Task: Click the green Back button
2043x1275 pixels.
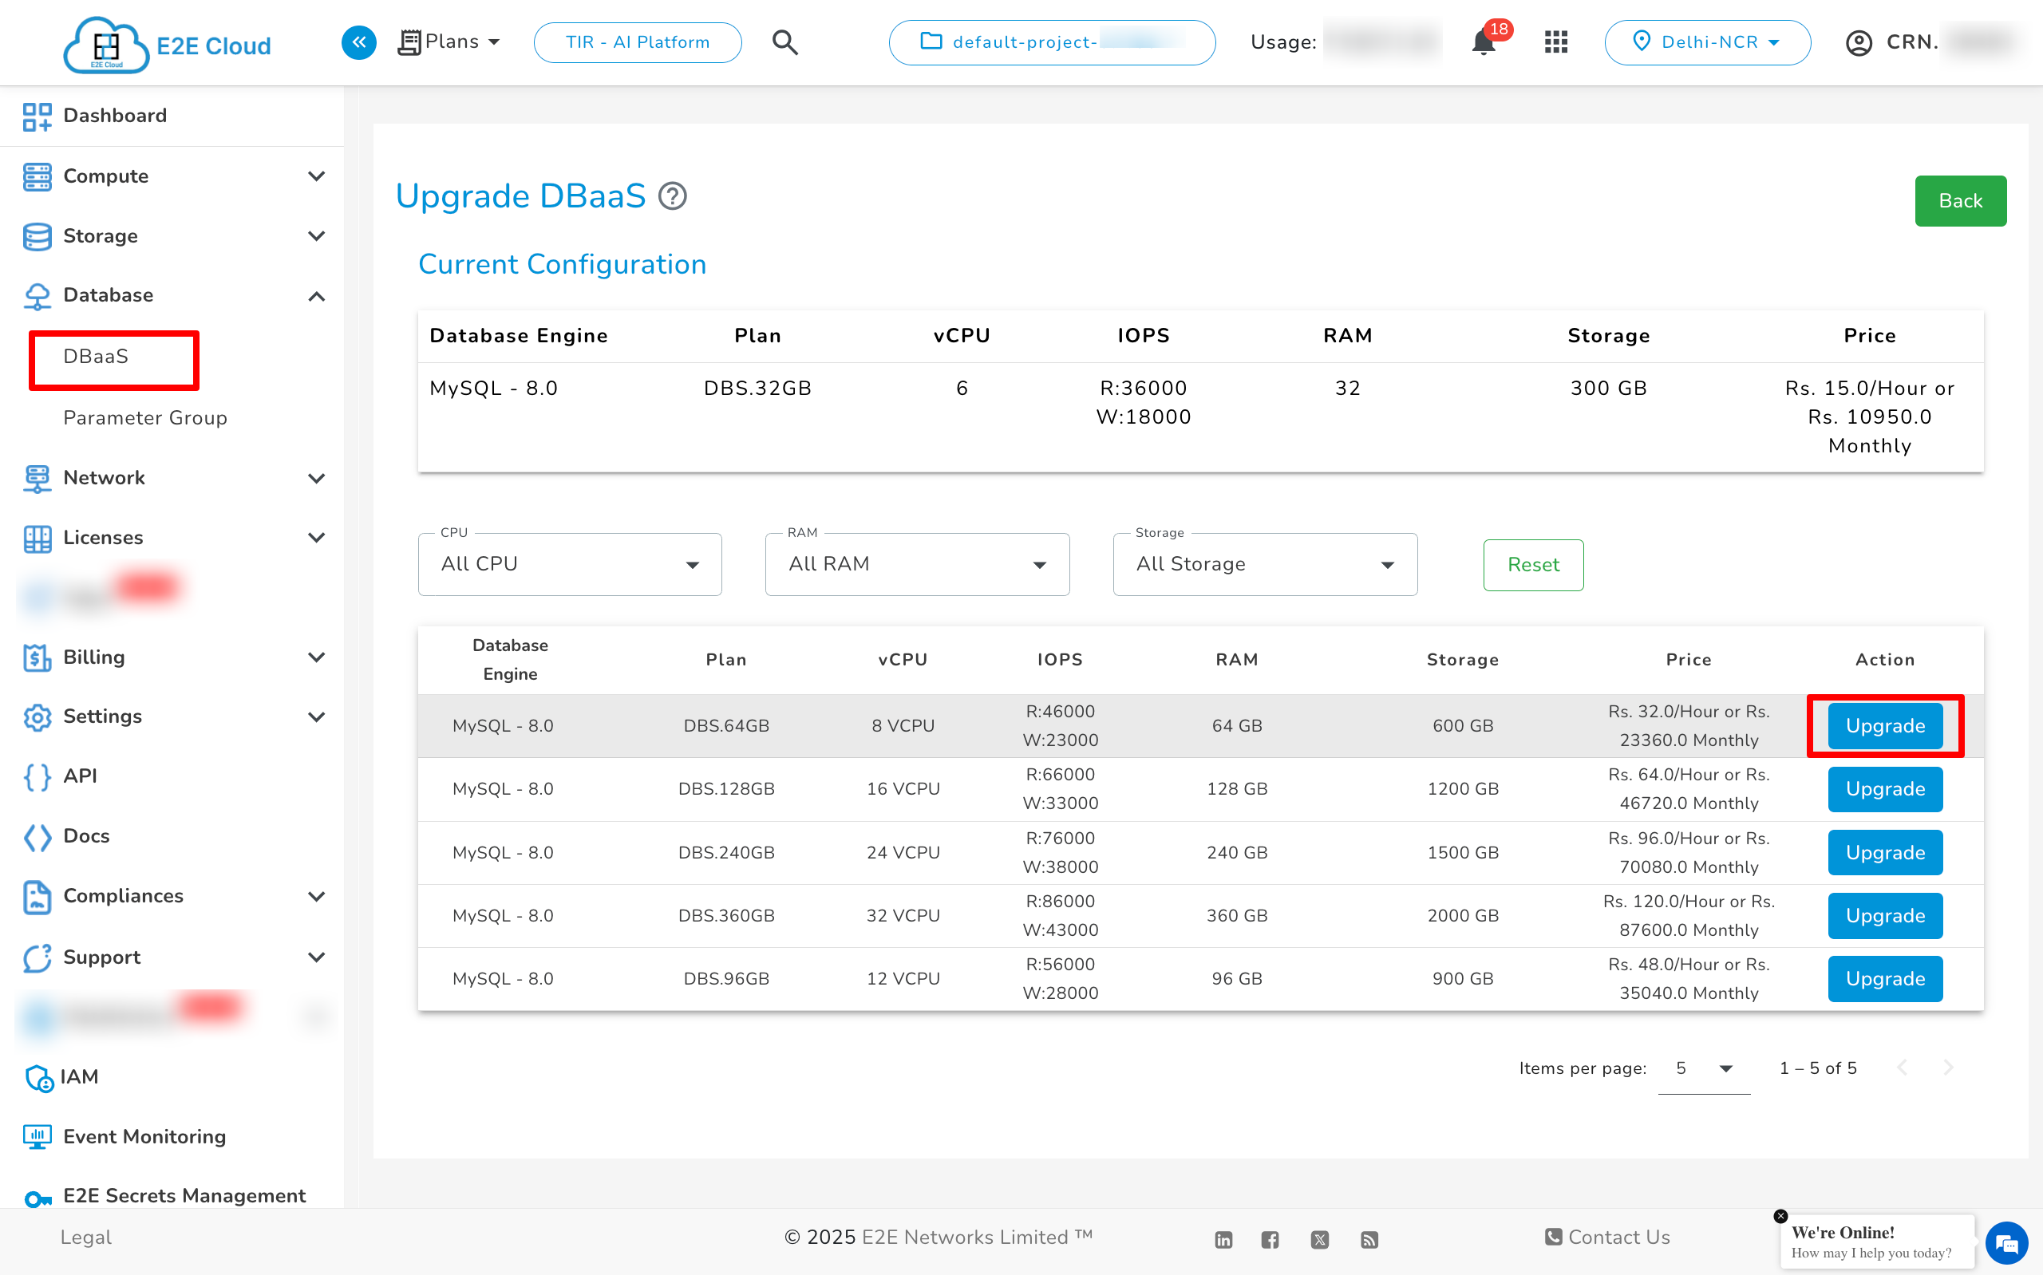Action: click(x=1960, y=201)
